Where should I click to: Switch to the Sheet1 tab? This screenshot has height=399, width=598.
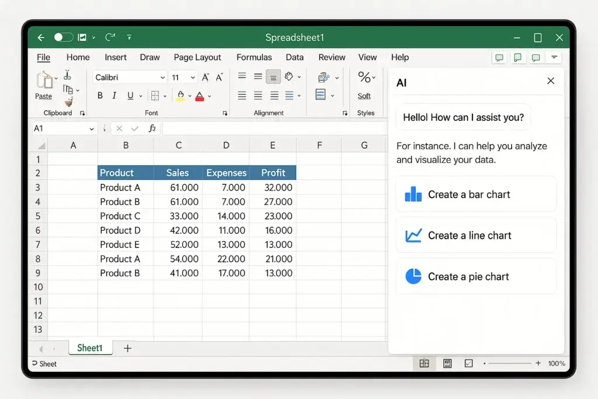coord(89,348)
